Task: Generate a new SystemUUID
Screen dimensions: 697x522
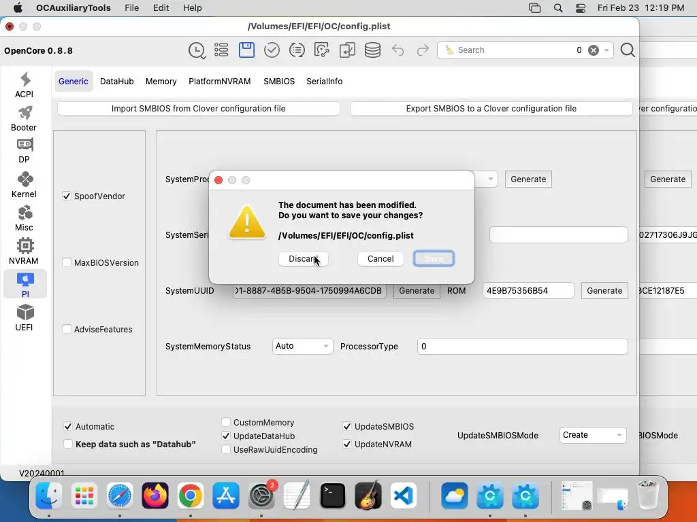Action: (x=417, y=291)
